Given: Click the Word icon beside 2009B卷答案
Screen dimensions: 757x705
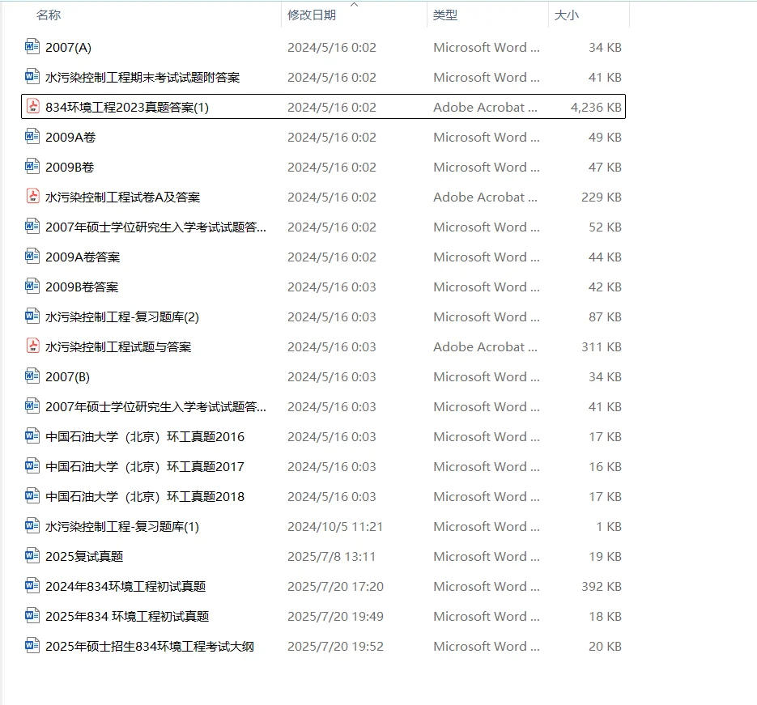Looking at the screenshot, I should click(x=31, y=287).
